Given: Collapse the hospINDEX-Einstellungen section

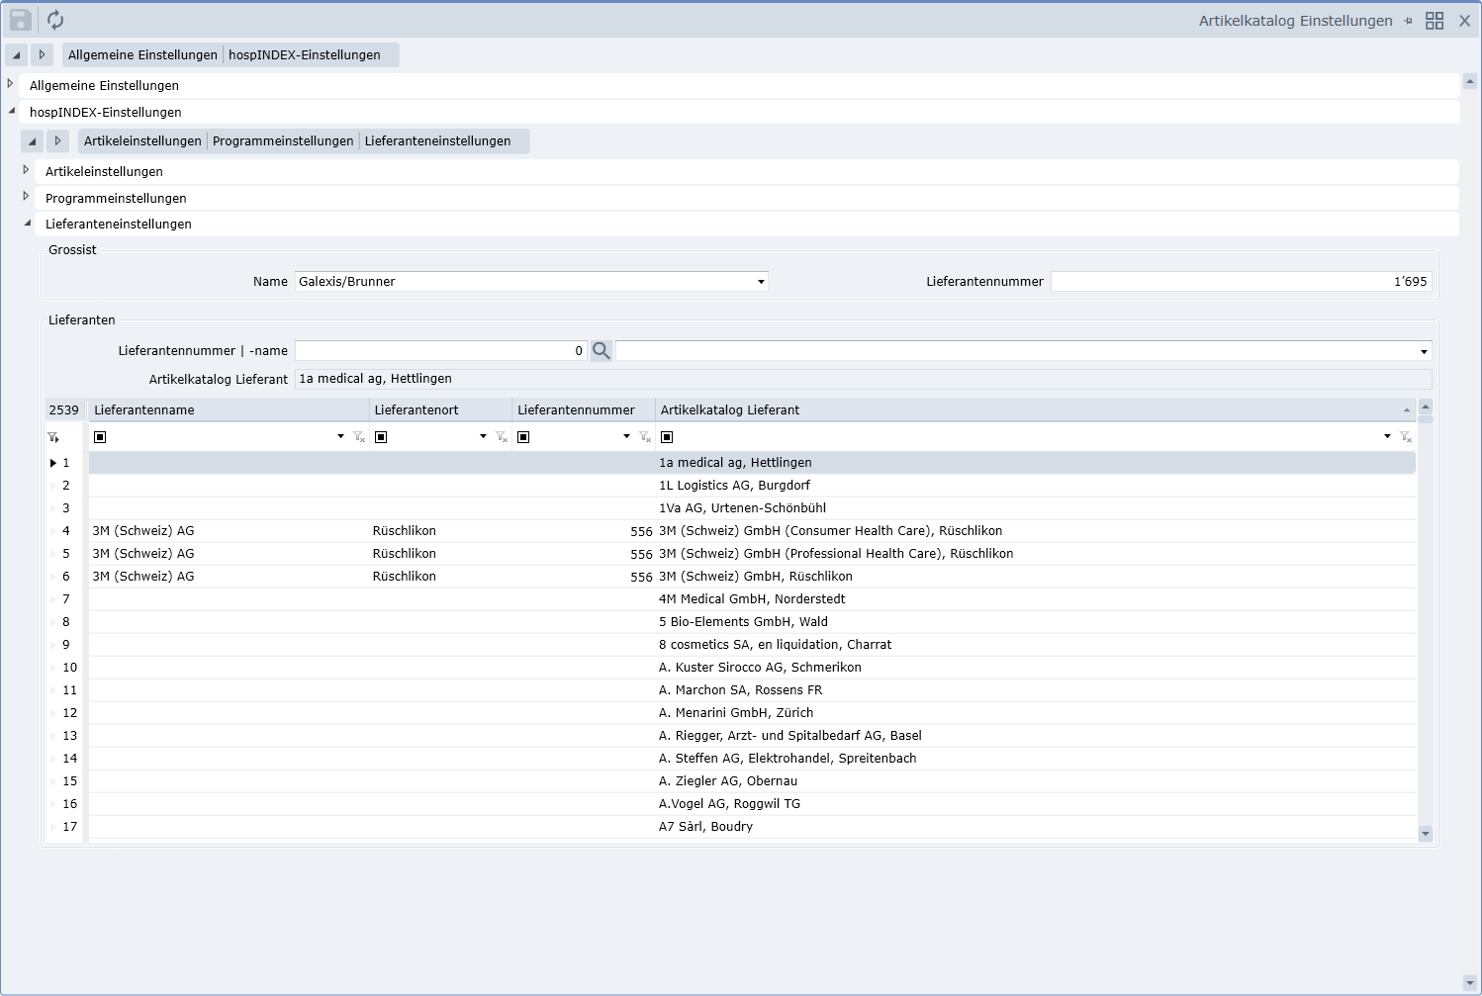Looking at the screenshot, I should coord(11,111).
